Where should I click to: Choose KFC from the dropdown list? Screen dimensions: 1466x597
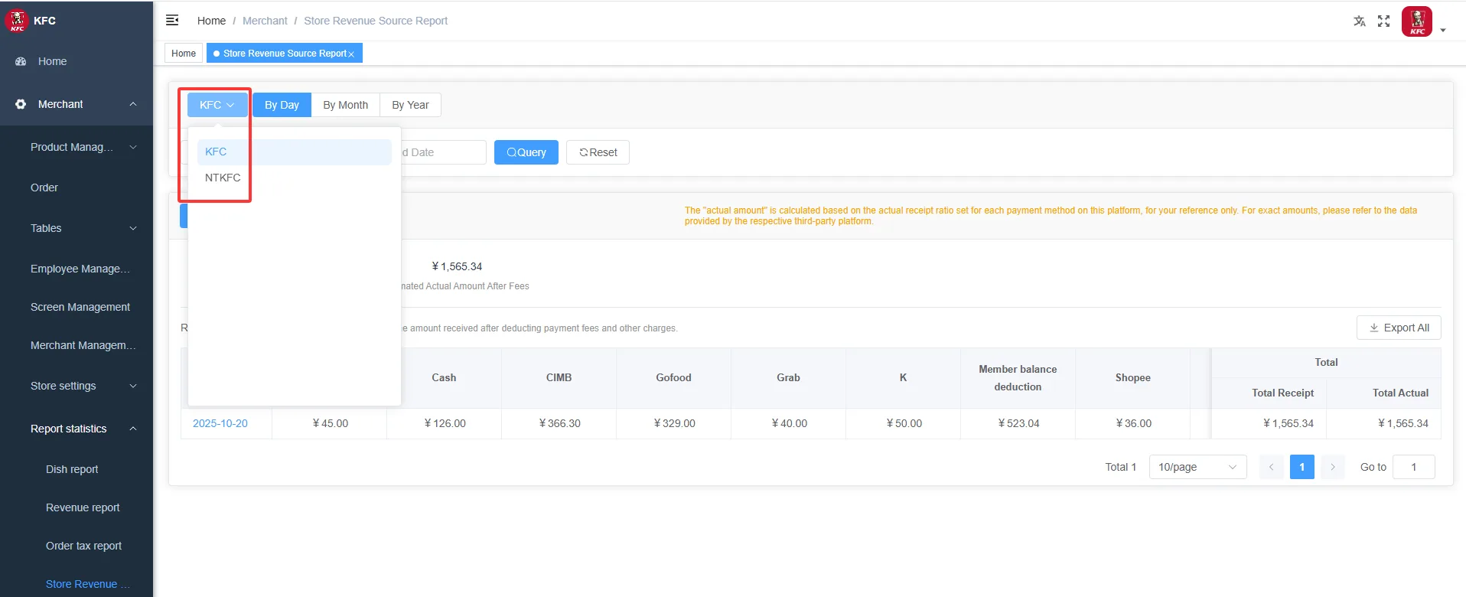295,152
